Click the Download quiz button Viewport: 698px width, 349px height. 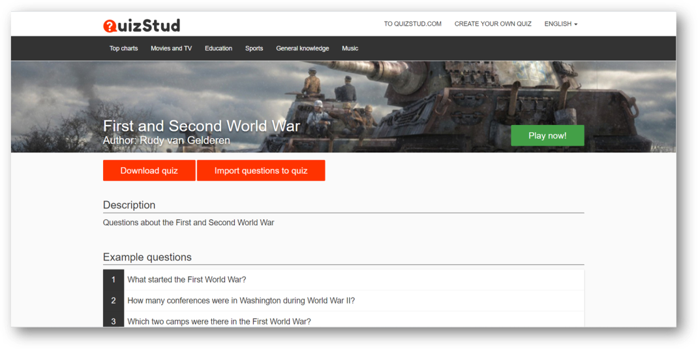149,171
